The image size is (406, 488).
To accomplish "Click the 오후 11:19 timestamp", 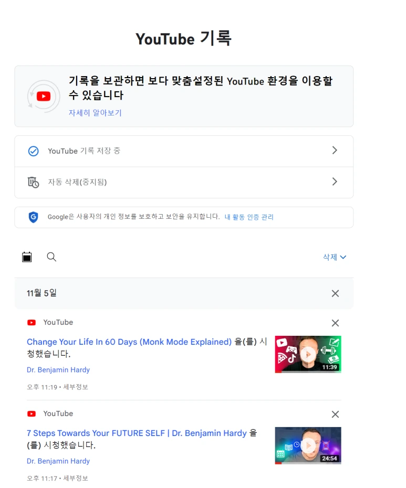I will point(42,387).
